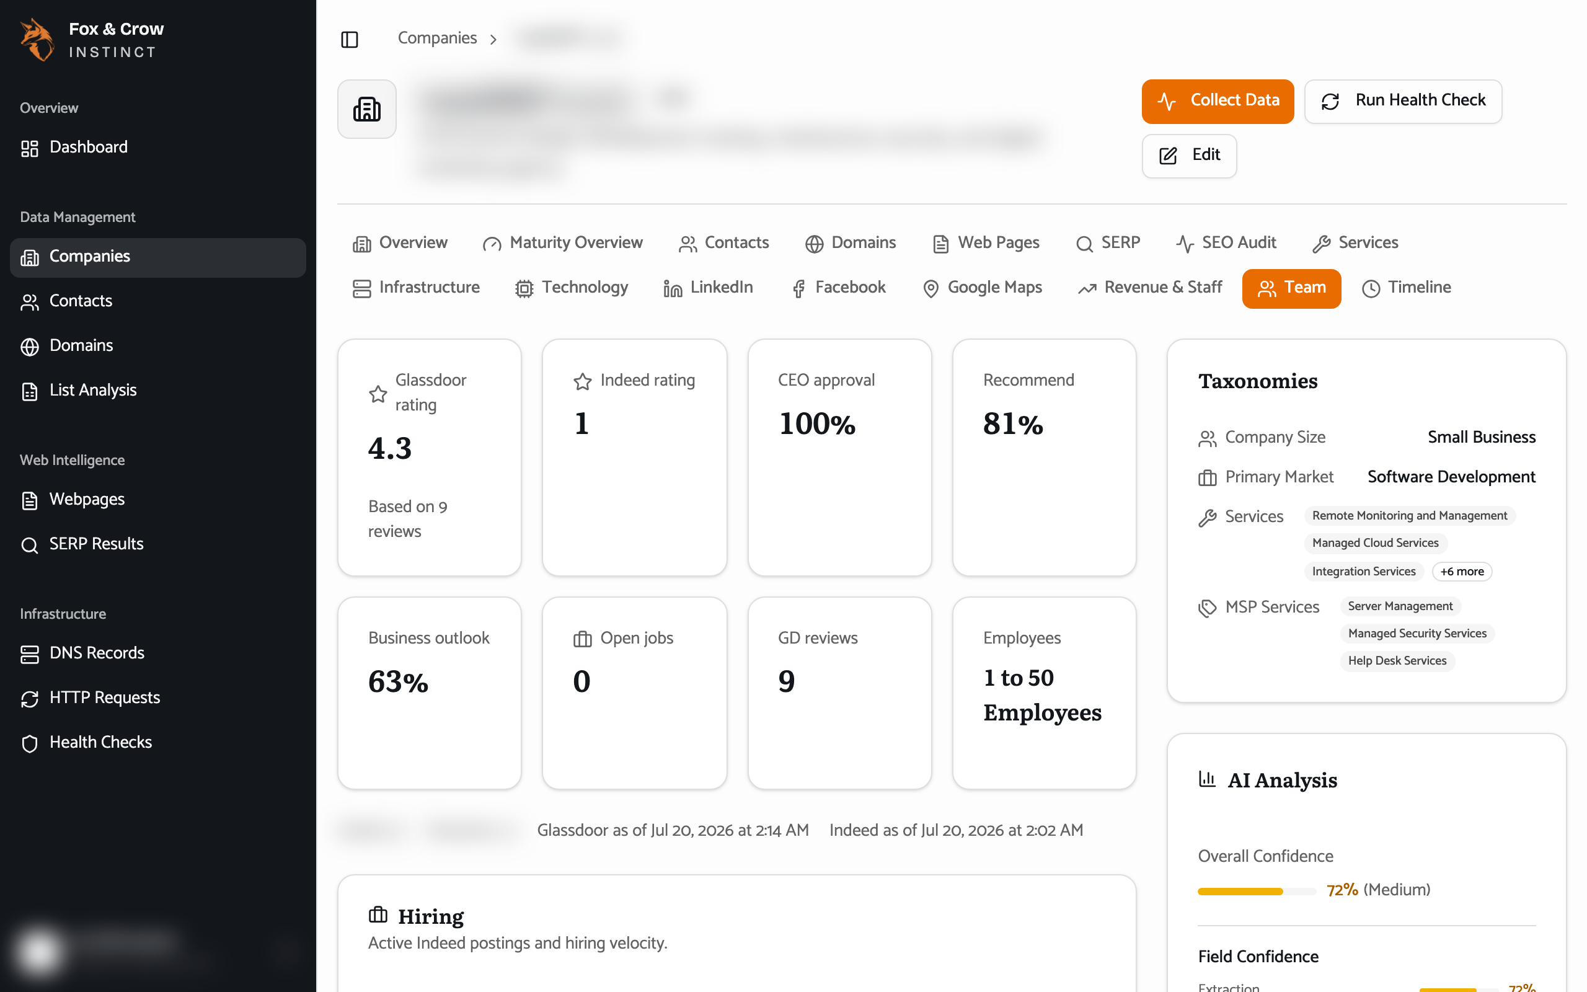Click the Help Desk Services tag
The image size is (1587, 992).
coord(1397,662)
